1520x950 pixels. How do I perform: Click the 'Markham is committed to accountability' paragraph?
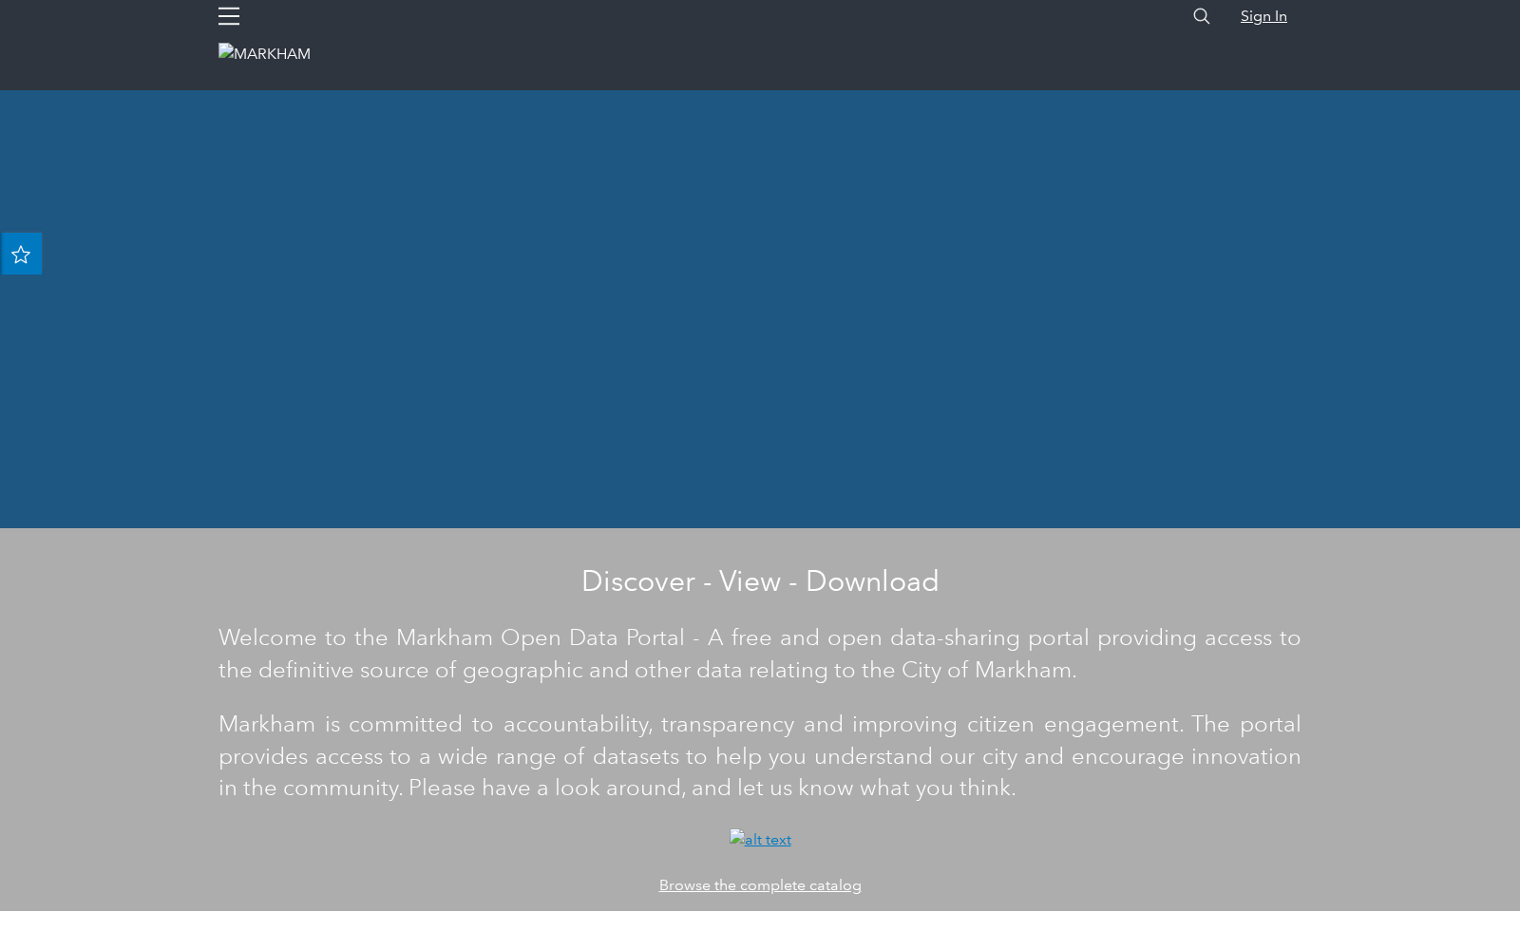tap(760, 755)
